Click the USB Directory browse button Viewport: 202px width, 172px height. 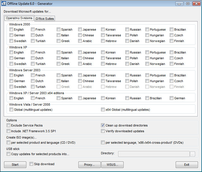click(x=193, y=154)
